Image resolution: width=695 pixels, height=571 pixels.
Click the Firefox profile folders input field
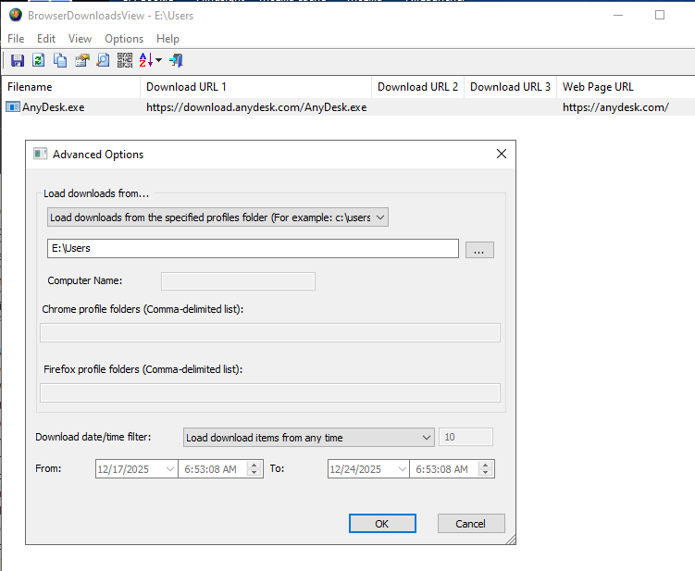(270, 393)
